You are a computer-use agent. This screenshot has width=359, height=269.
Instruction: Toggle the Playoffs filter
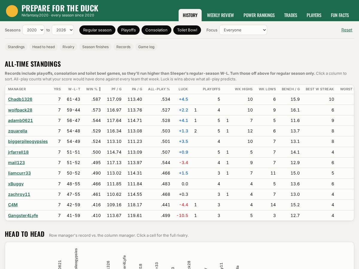point(128,30)
